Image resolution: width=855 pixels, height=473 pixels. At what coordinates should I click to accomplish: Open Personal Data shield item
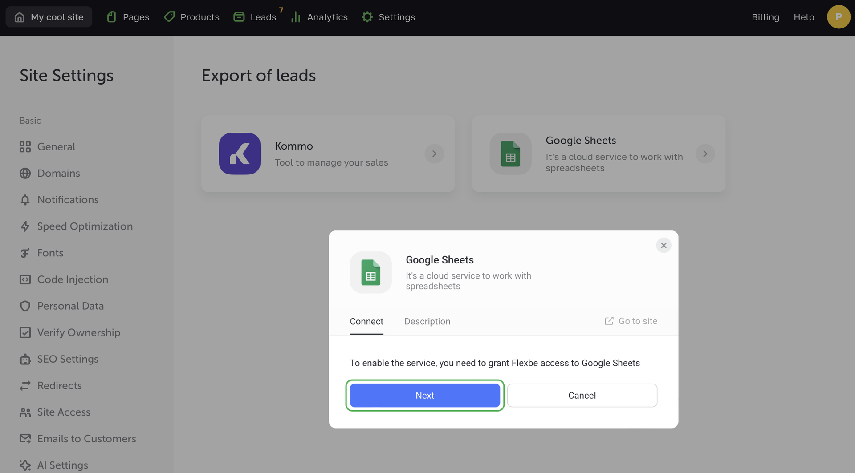pos(70,306)
